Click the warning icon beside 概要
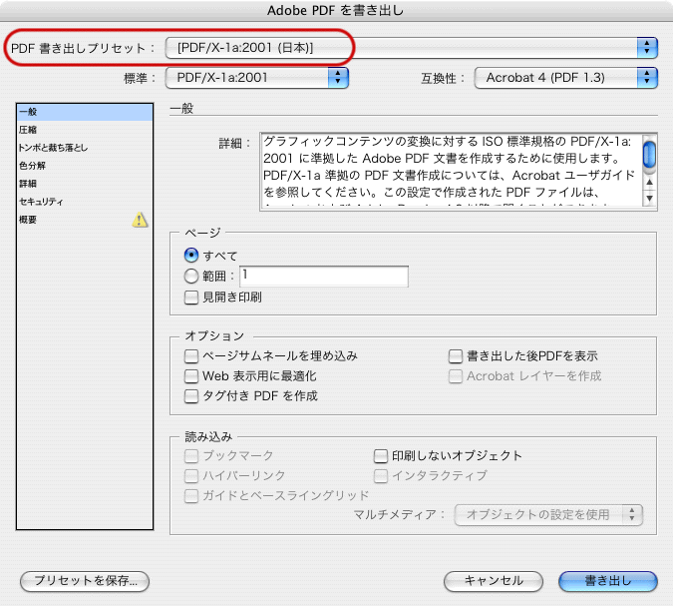The height and width of the screenshot is (606, 673). 140,220
